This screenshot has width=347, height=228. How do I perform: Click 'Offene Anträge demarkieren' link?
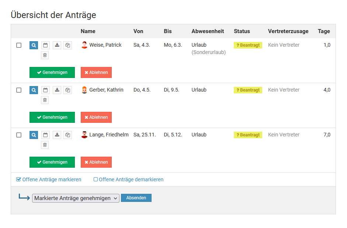128,180
